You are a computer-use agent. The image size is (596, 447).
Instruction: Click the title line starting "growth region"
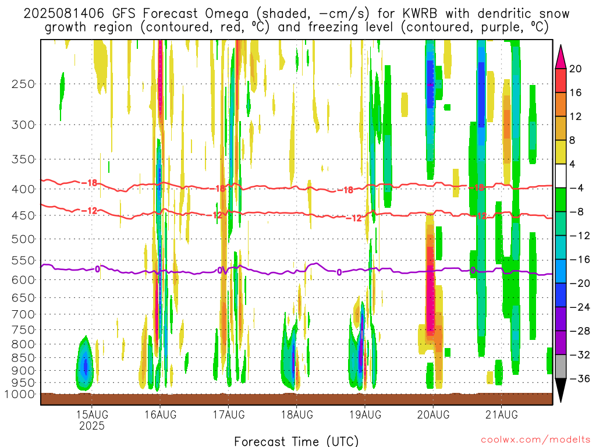296,27
